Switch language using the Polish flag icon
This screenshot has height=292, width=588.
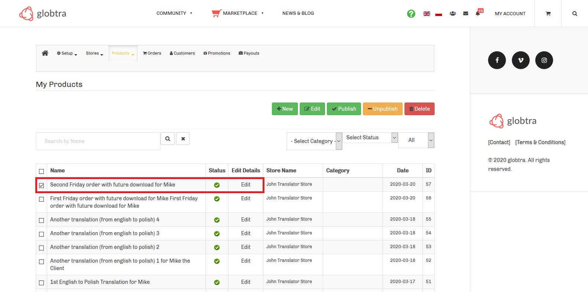coord(439,14)
